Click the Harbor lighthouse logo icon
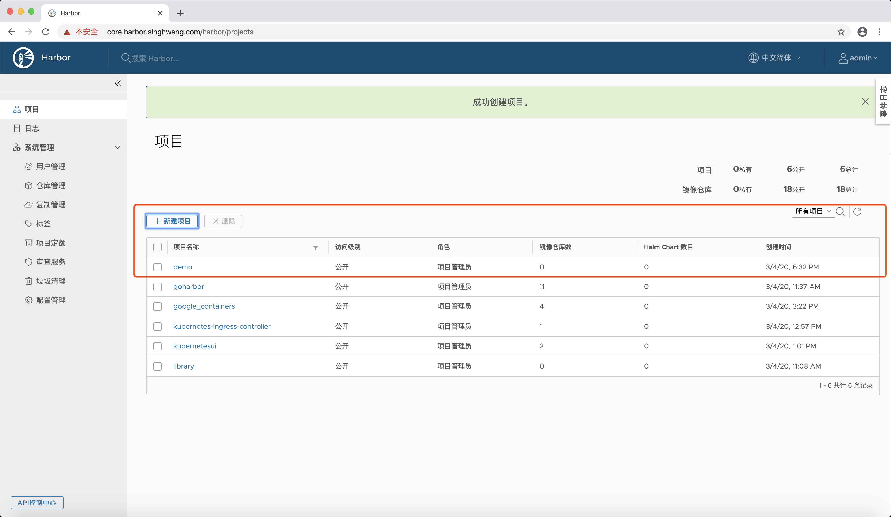The height and width of the screenshot is (517, 891). tap(23, 58)
